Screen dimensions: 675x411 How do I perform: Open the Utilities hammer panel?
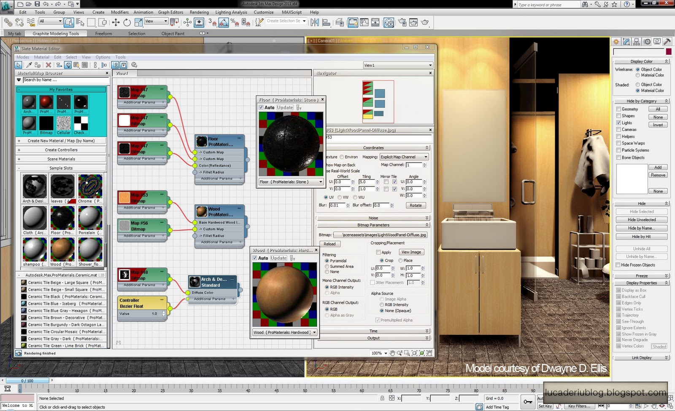(667, 42)
